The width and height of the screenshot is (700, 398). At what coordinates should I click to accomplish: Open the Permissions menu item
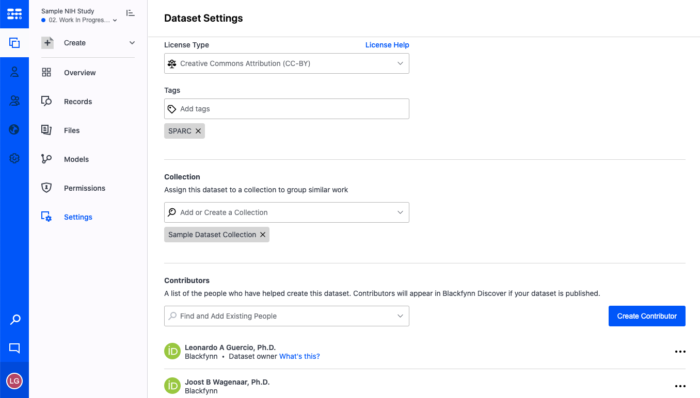84,188
